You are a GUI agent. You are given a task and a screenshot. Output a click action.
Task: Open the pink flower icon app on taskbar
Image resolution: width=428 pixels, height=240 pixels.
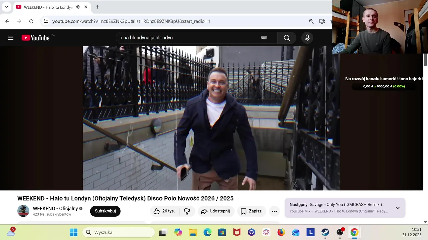tap(266, 232)
